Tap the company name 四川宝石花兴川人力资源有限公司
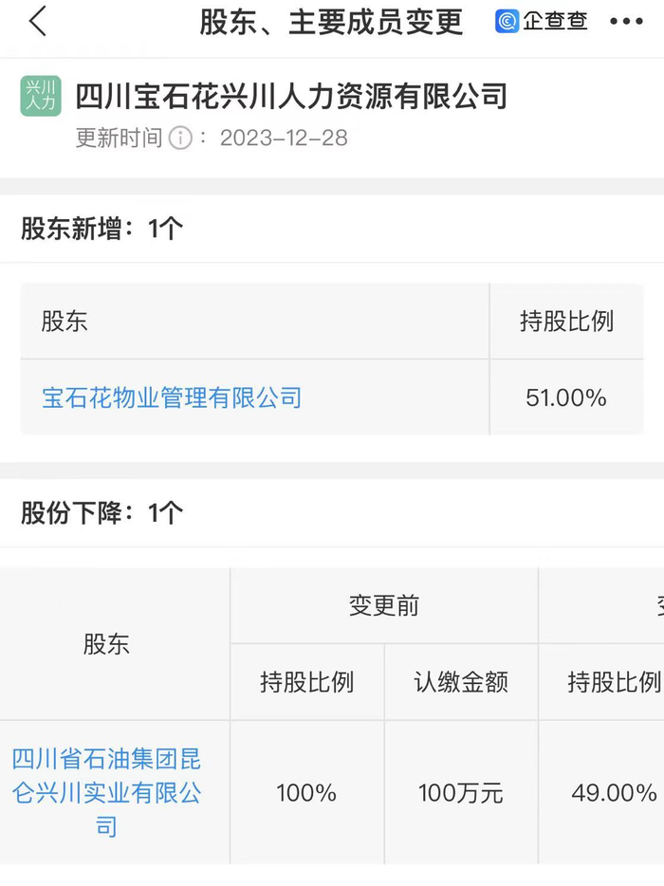 (x=291, y=96)
